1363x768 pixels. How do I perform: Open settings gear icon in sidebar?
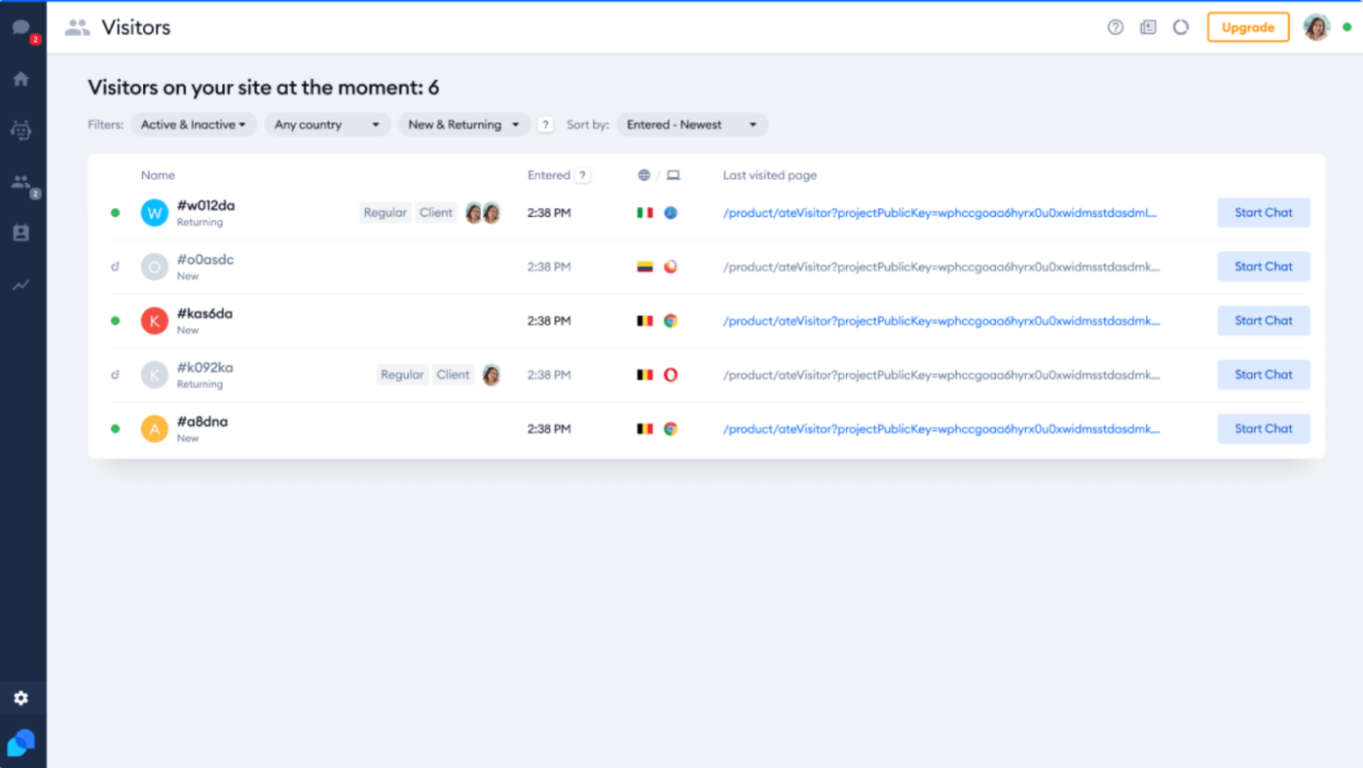21,698
